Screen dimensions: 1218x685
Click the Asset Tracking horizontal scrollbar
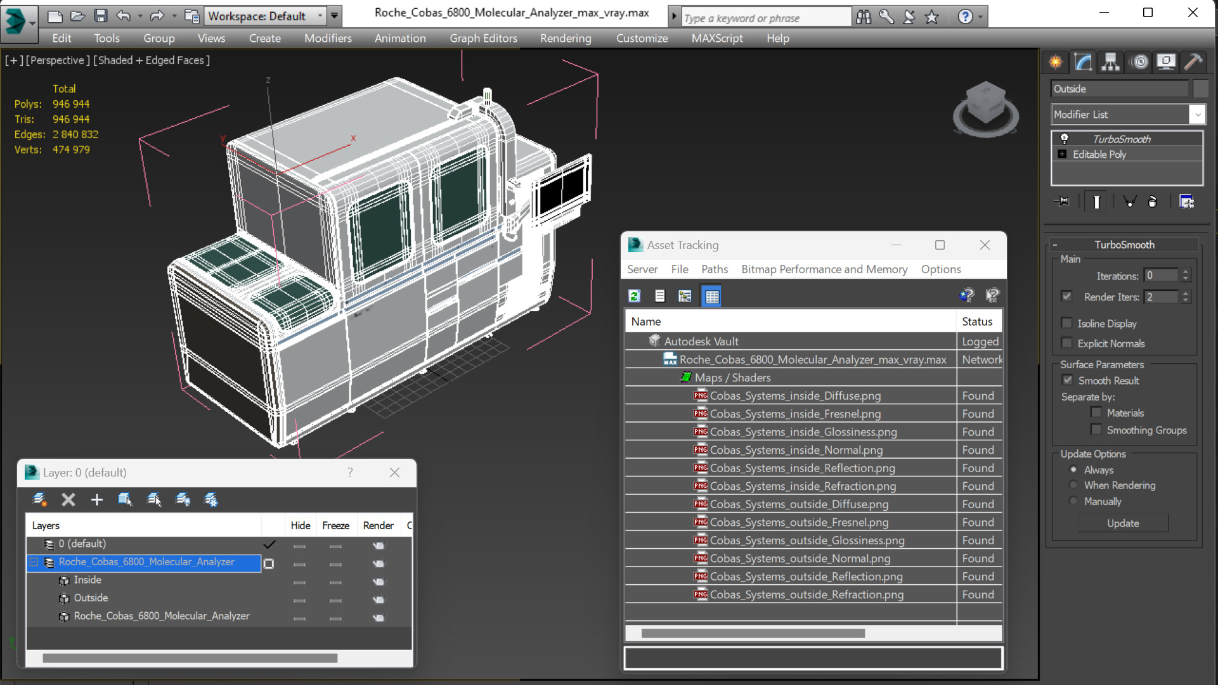pyautogui.click(x=753, y=633)
